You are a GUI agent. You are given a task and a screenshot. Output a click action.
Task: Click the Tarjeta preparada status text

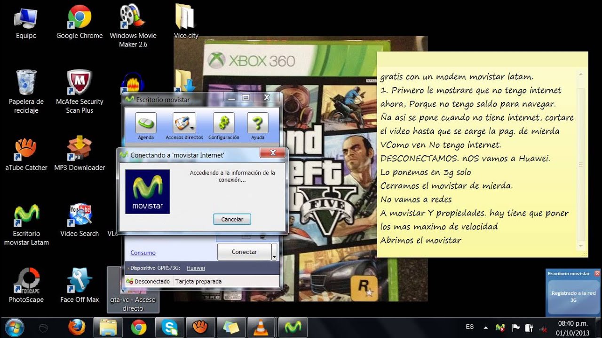click(x=198, y=281)
